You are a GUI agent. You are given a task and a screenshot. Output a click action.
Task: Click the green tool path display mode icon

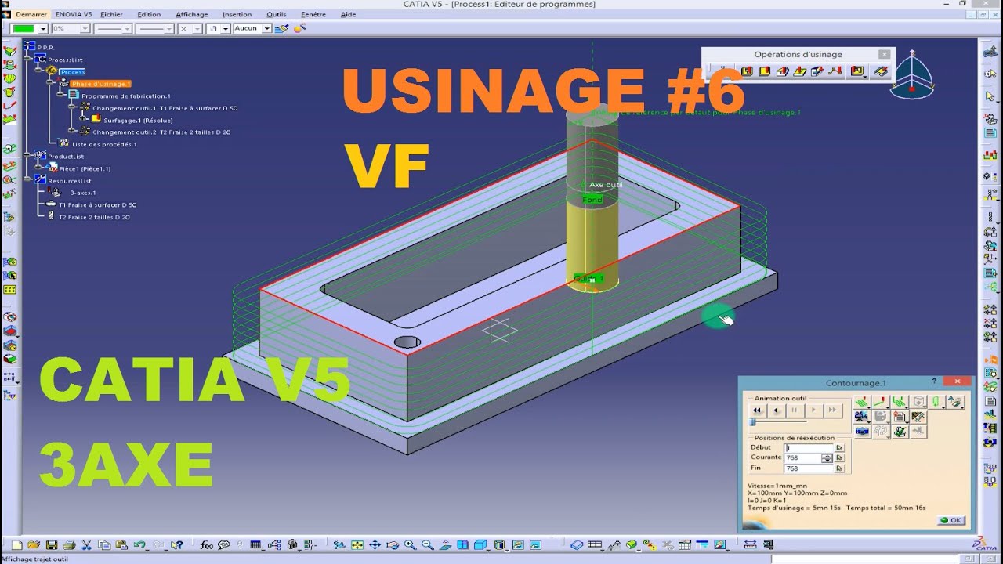(862, 402)
